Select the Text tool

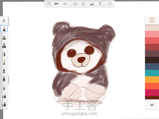[x=100, y=4]
